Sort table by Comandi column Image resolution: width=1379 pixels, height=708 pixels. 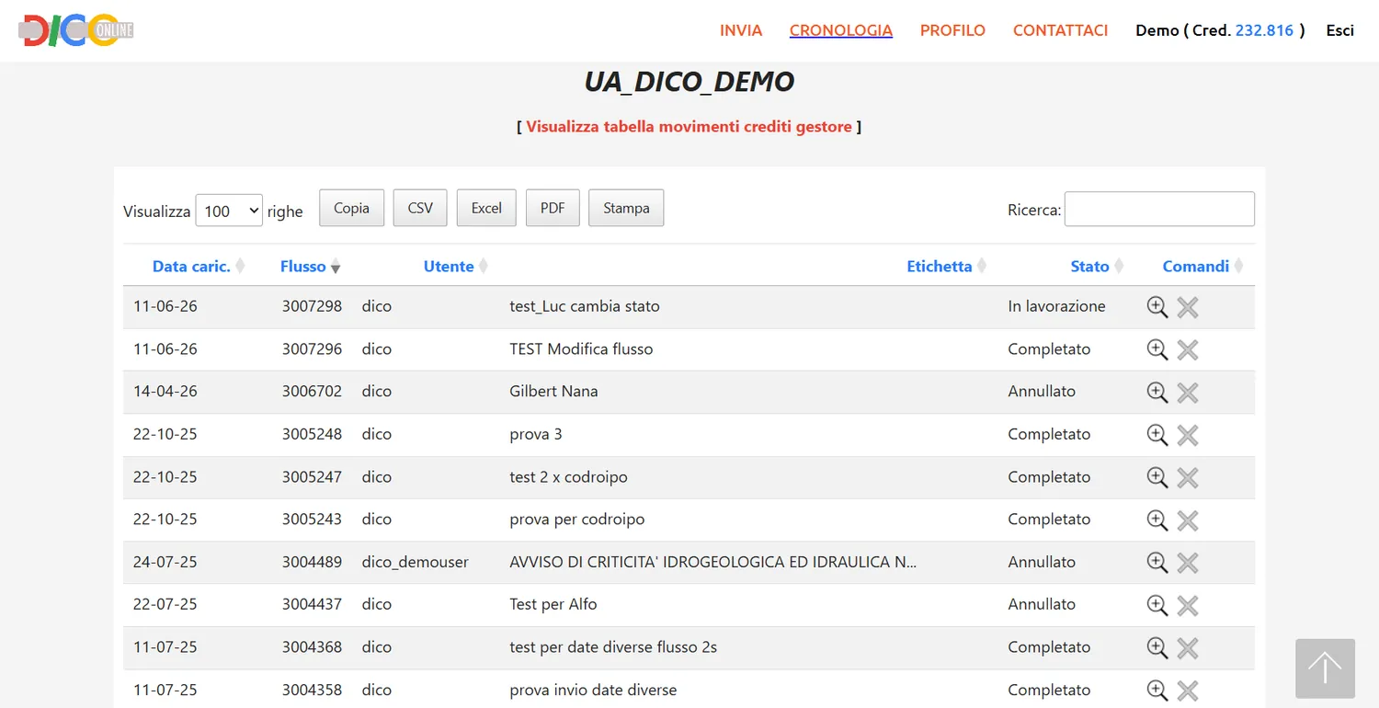[x=1196, y=267]
